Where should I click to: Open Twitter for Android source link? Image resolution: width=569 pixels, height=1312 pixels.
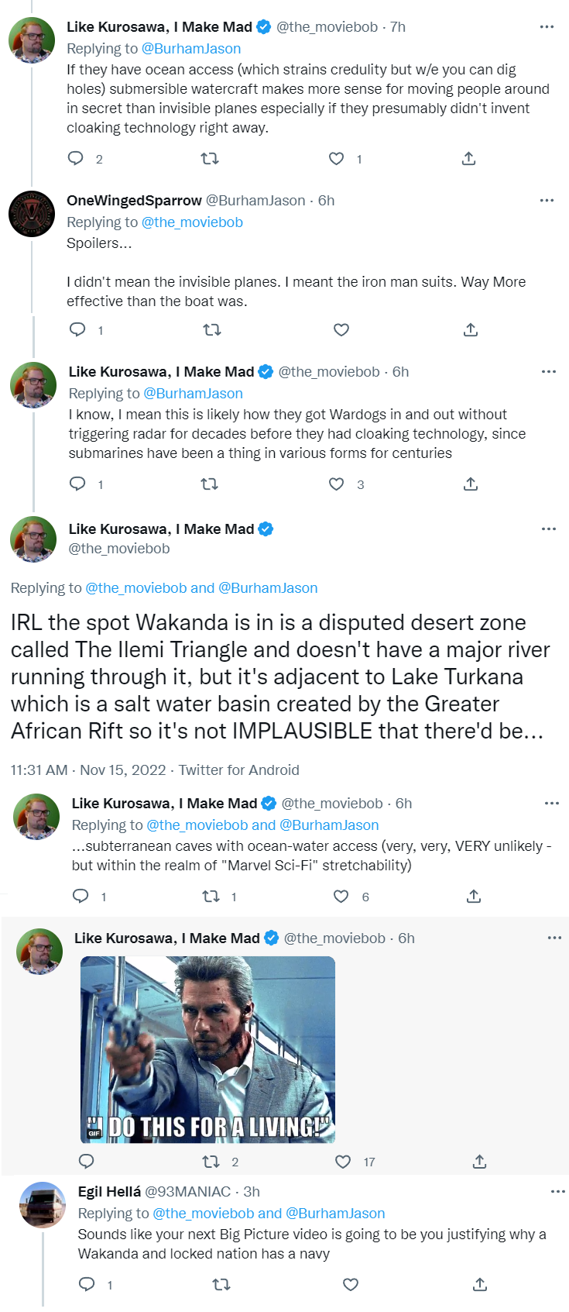pos(238,770)
